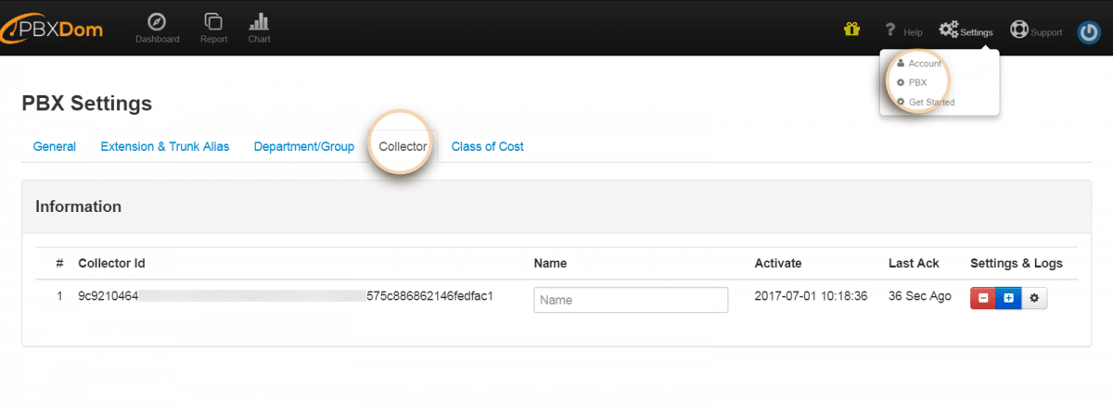Expand the Settings dropdown menu

(x=966, y=31)
